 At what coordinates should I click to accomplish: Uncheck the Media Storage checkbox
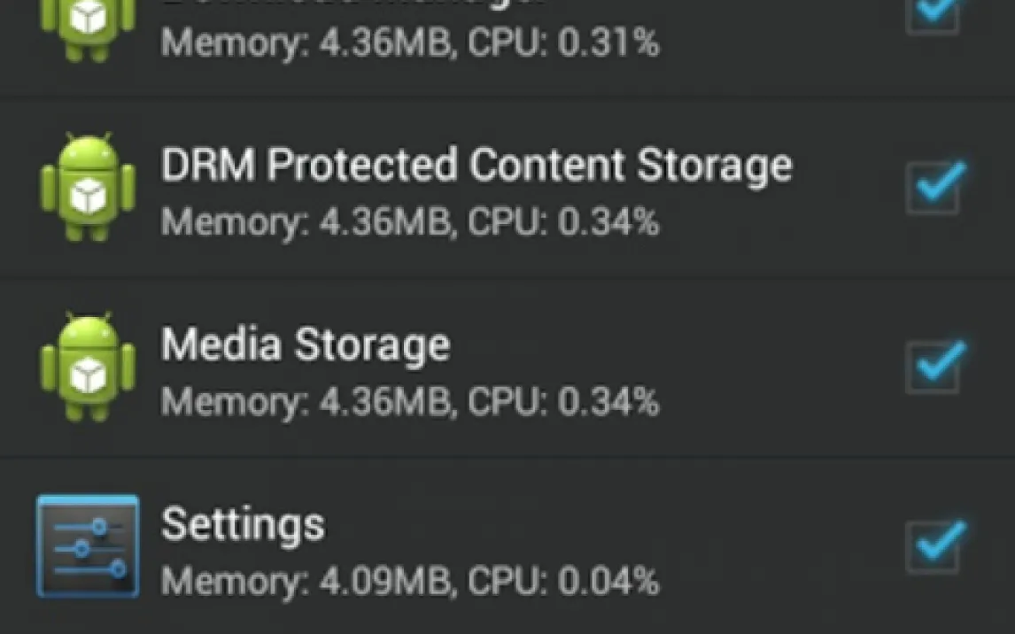pyautogui.click(x=934, y=367)
